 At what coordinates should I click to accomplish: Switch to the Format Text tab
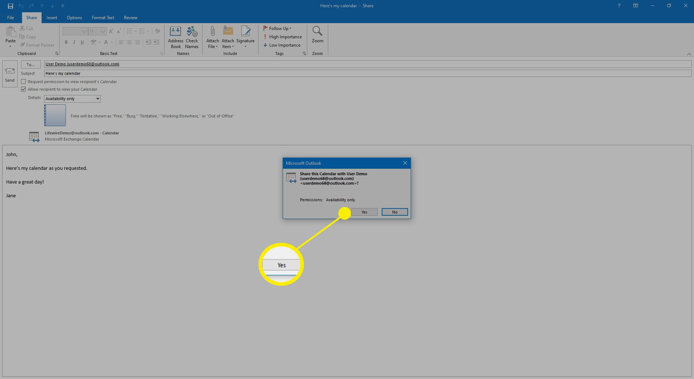(103, 17)
